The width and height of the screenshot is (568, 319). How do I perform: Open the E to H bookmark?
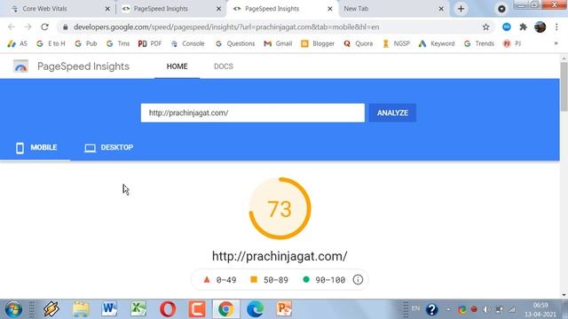51,43
